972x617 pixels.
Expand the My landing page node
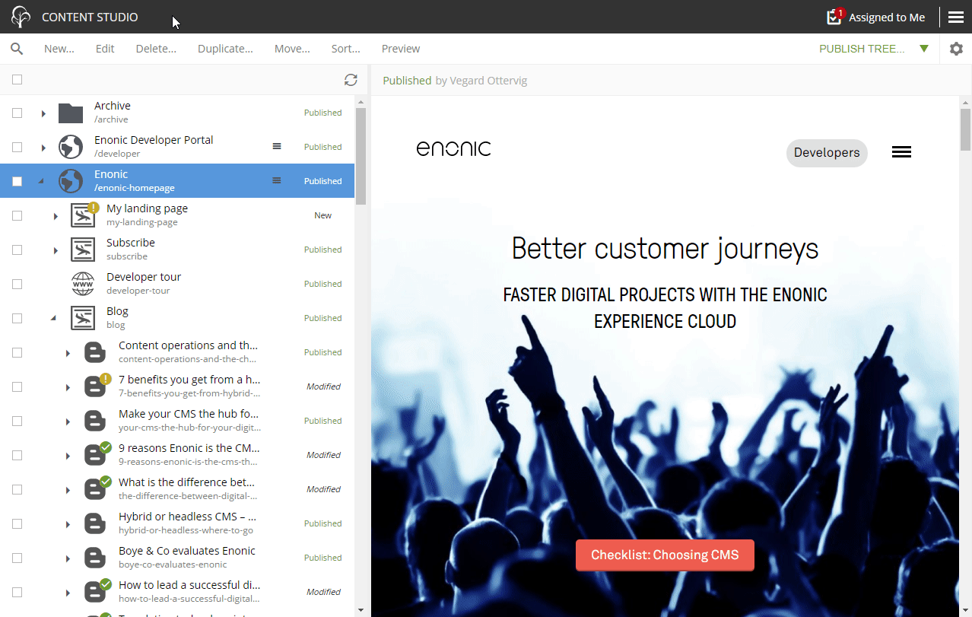point(56,216)
